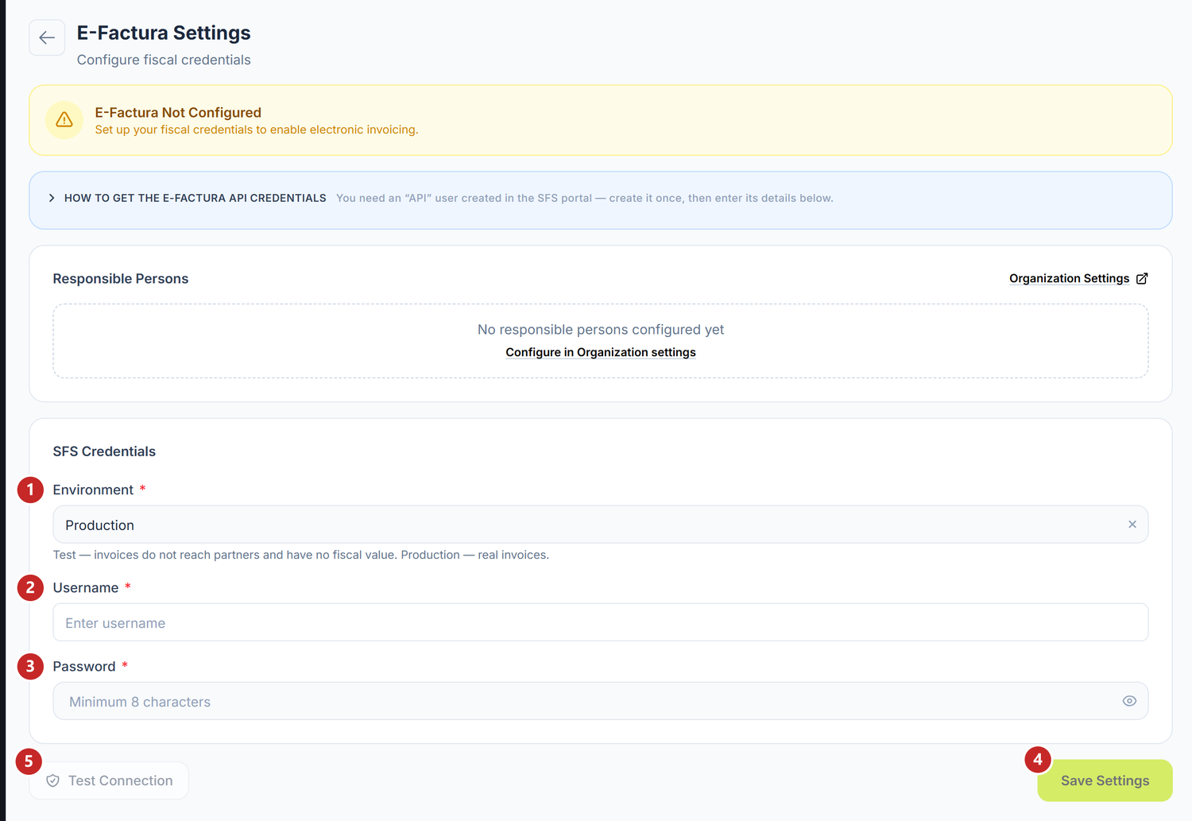The width and height of the screenshot is (1192, 821).
Task: Click Save Settings button
Action: (x=1105, y=780)
